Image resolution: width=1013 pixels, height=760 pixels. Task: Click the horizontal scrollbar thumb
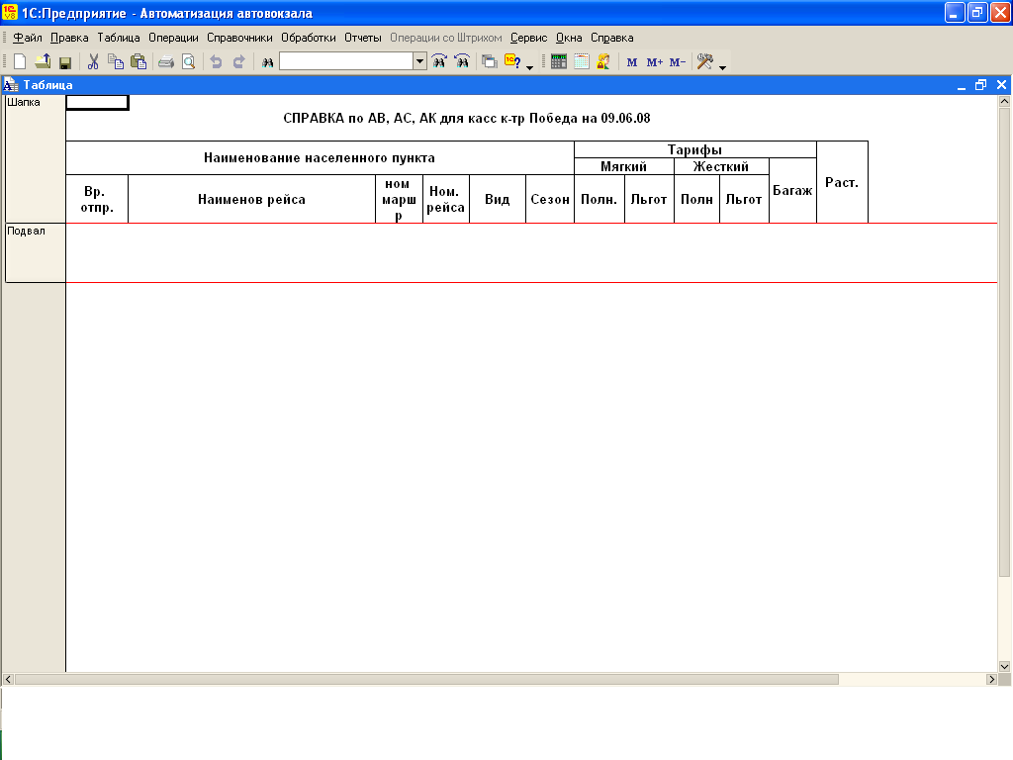pos(426,679)
